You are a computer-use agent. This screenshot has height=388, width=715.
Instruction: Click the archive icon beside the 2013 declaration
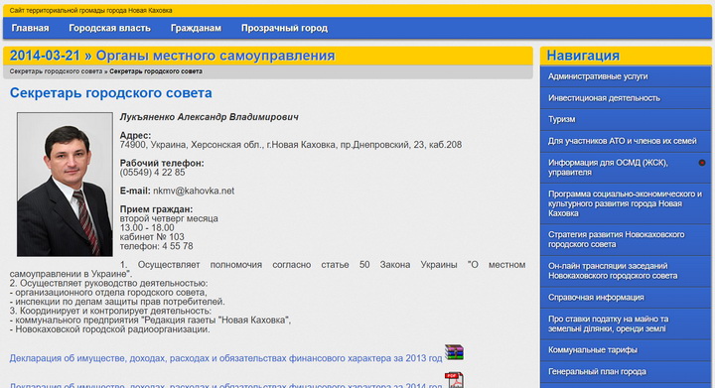click(x=454, y=352)
